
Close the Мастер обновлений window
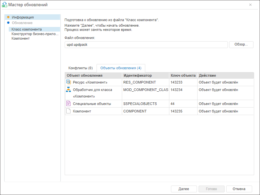[x=250, y=5]
